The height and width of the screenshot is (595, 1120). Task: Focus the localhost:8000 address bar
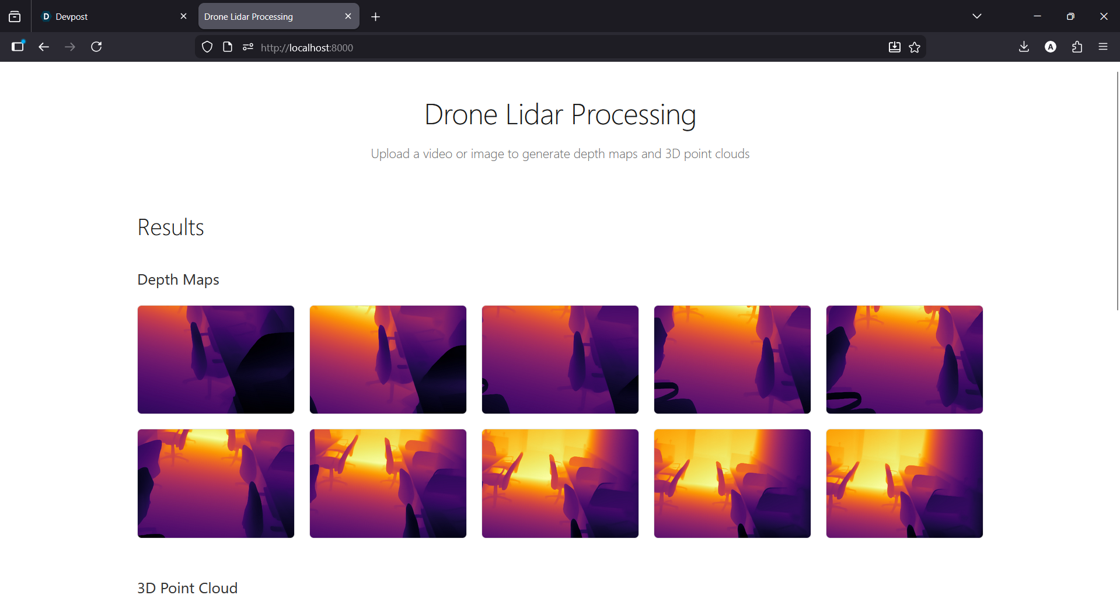(x=560, y=47)
